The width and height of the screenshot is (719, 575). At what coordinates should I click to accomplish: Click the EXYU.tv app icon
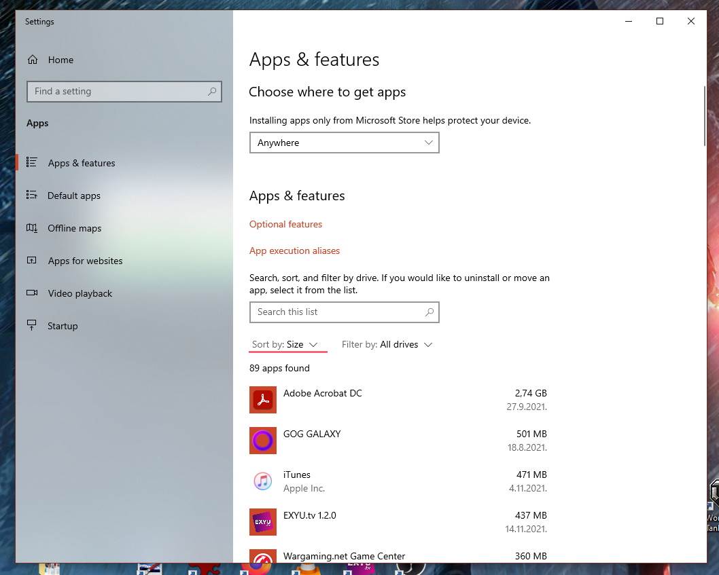click(x=263, y=522)
